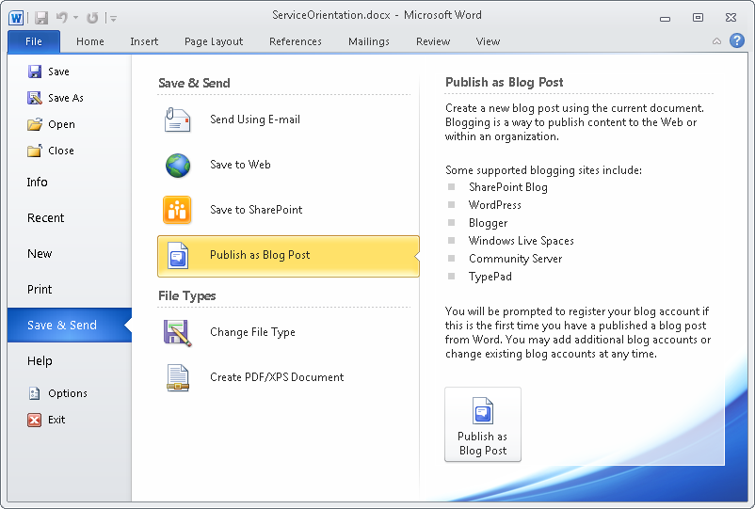Image resolution: width=755 pixels, height=509 pixels.
Task: Go to the References tab
Action: [x=296, y=41]
